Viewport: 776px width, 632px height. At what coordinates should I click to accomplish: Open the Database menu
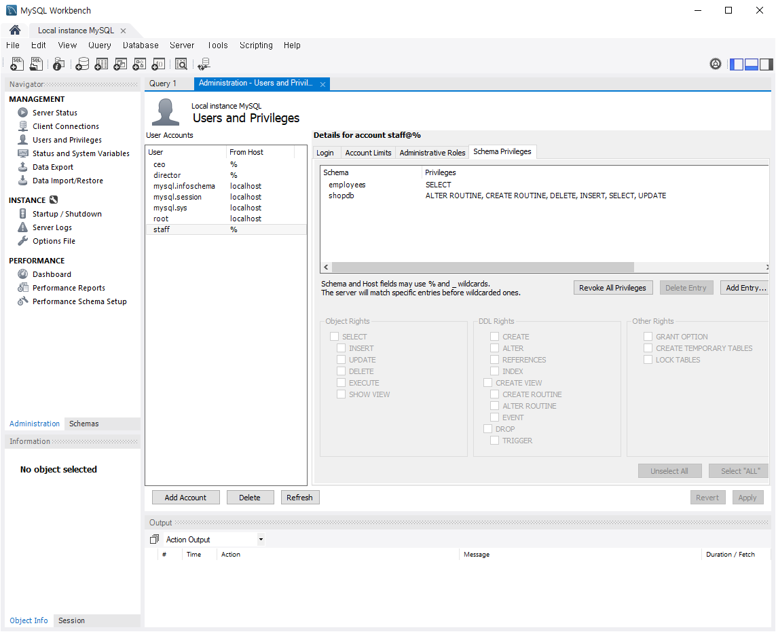(x=141, y=45)
